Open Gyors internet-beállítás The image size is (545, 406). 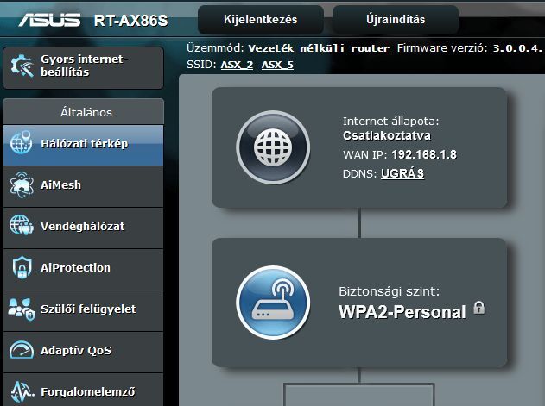tap(83, 67)
